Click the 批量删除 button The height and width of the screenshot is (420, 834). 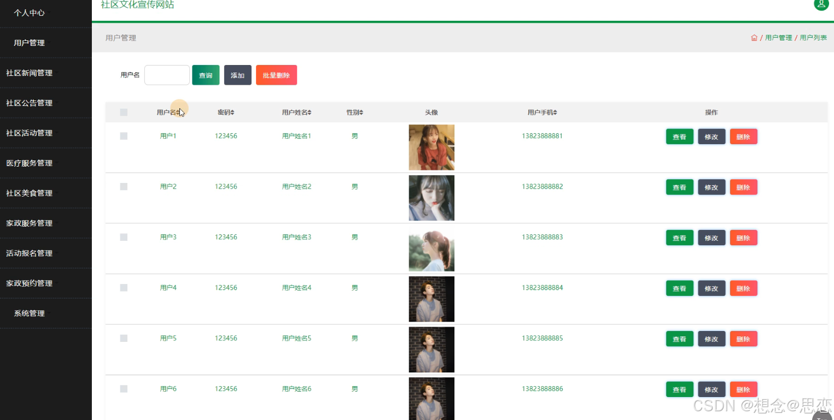click(x=276, y=75)
